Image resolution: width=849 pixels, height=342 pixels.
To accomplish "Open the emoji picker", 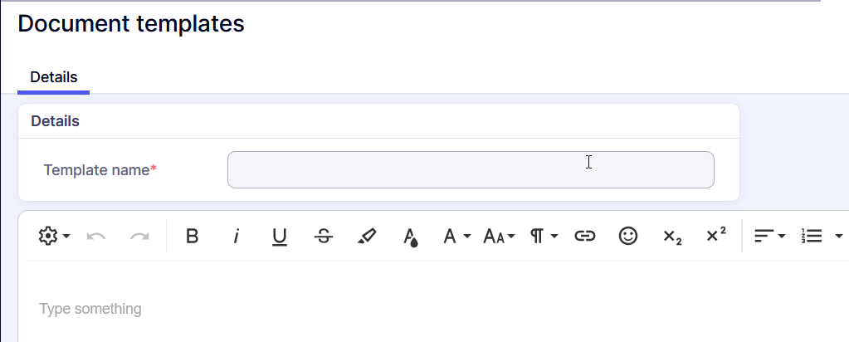I will (628, 237).
